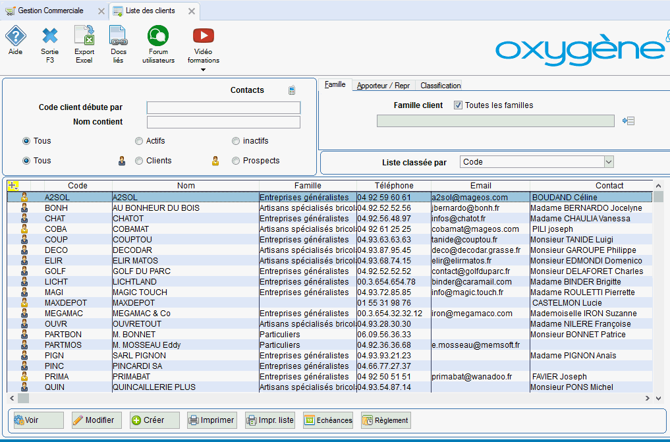Click the horizontal scrollbar thumb under table

[x=23, y=398]
